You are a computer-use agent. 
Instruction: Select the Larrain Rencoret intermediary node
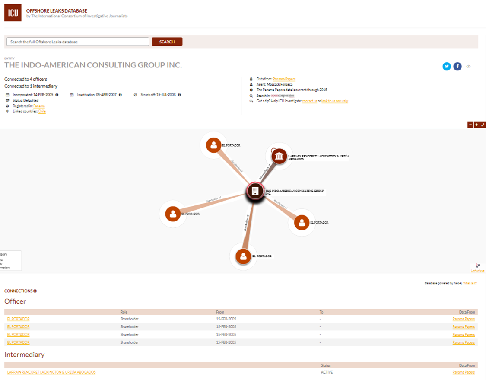pos(279,157)
